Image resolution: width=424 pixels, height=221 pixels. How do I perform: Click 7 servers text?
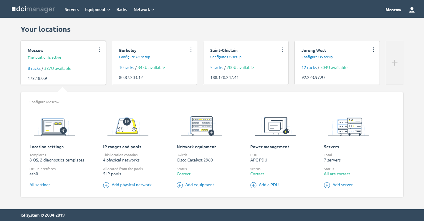(x=332, y=160)
